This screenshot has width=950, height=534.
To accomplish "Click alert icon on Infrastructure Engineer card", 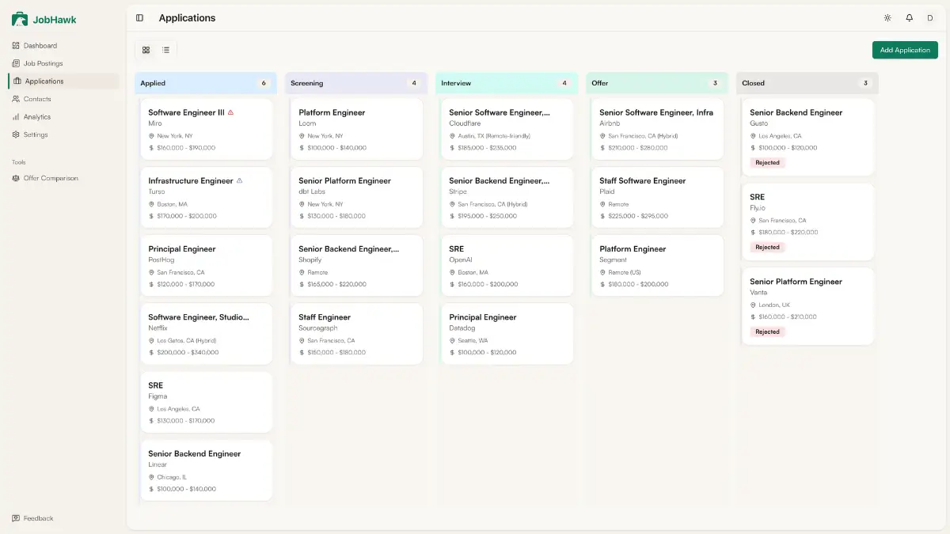I will coord(240,180).
